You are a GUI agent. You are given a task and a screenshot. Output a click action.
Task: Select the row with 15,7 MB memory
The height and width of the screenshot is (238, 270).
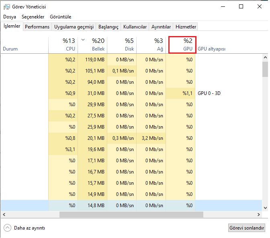click(x=131, y=183)
